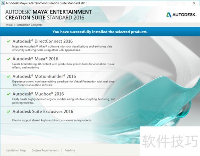Viewport: 200px width, 156px height.
Task: Click the DirectConnect description about Alias software
Action: pyautogui.click(x=62, y=48)
